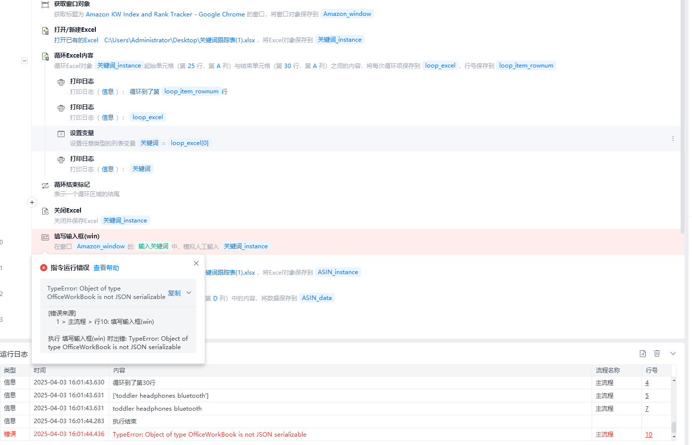Select the 关闭Excel step icon
Viewport: 692px width, 445px height.
(45, 211)
